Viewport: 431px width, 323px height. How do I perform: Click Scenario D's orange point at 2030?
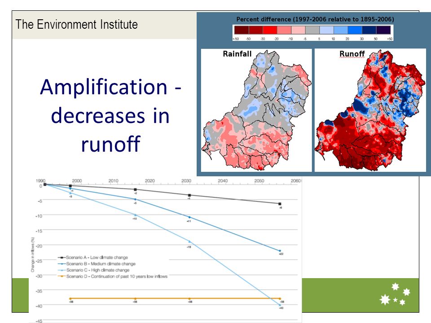click(x=189, y=299)
